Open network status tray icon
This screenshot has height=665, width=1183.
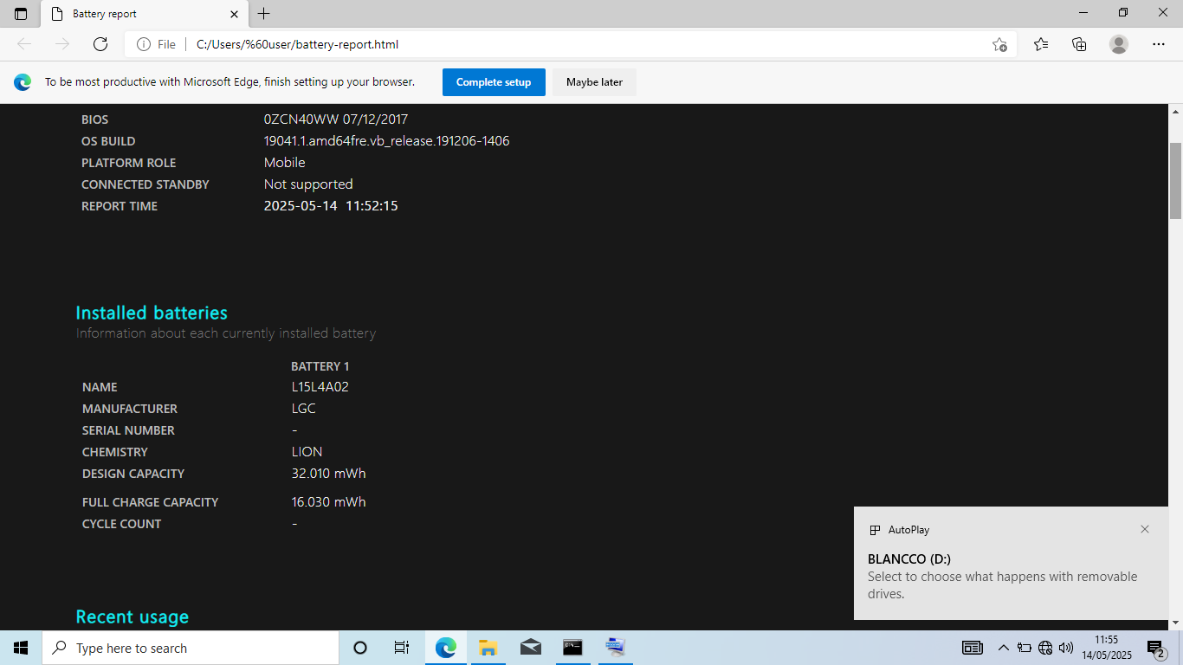1045,648
